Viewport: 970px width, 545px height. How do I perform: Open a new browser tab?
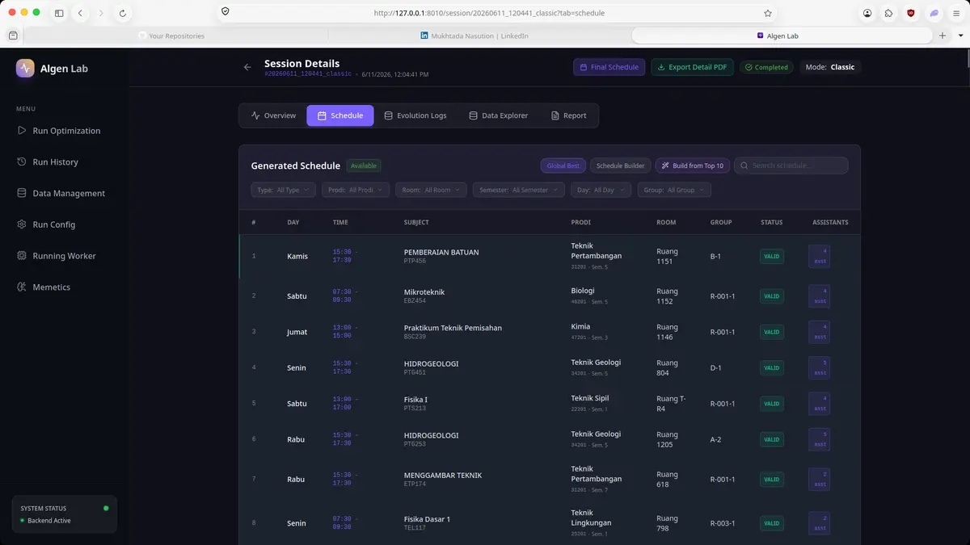[942, 36]
